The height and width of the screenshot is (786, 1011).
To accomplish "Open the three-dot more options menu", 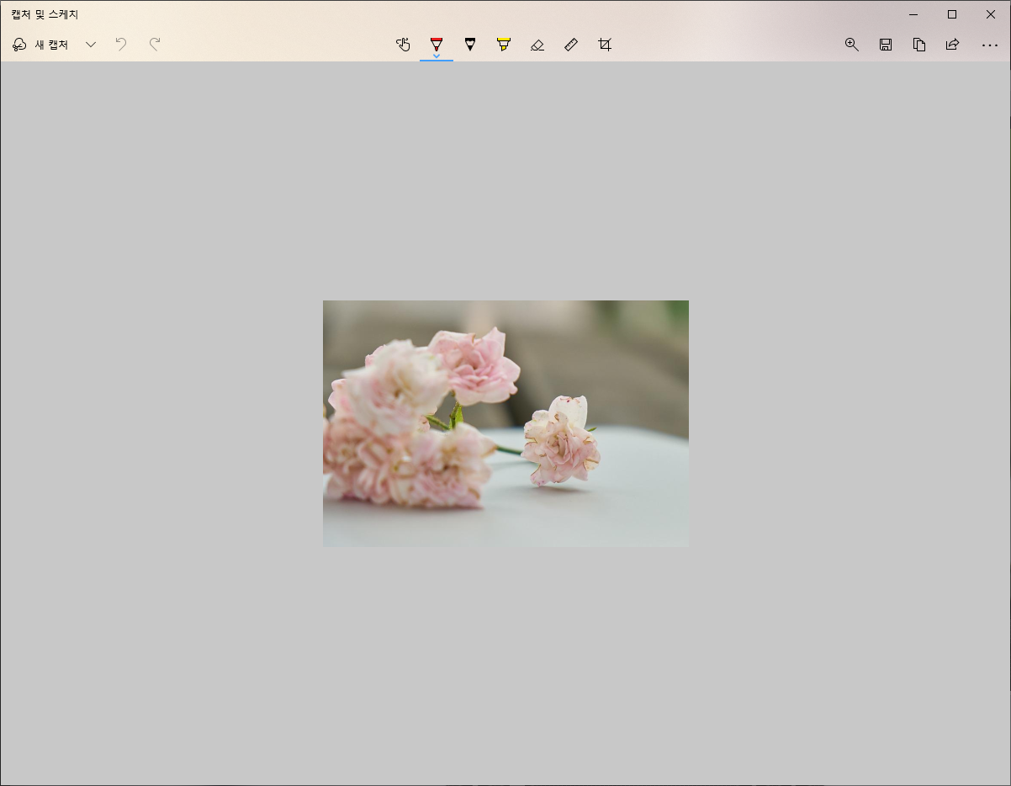I will pyautogui.click(x=990, y=45).
